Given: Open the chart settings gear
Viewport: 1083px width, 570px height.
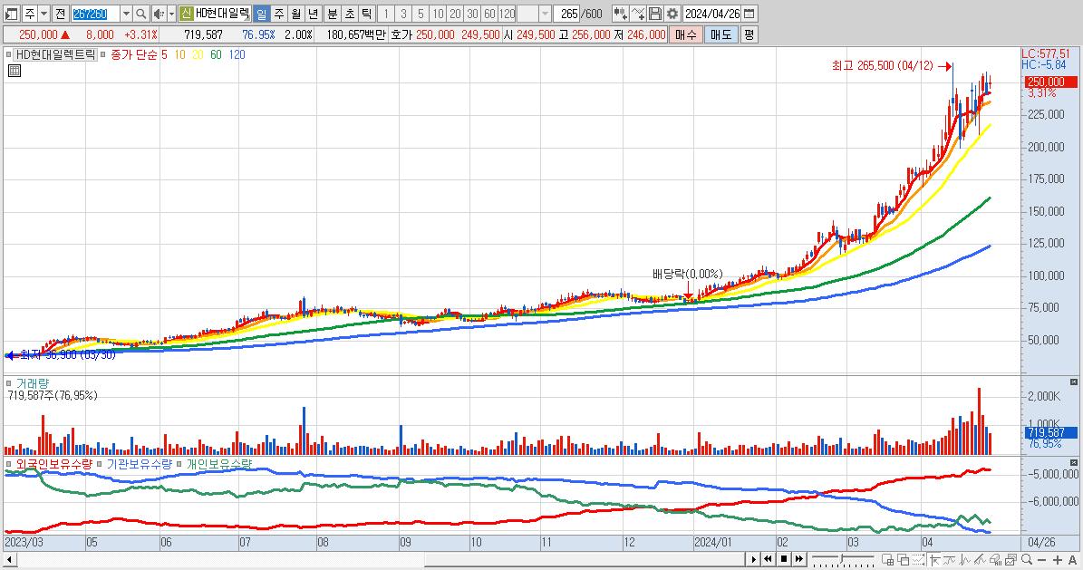Looking at the screenshot, I should click(672, 14).
